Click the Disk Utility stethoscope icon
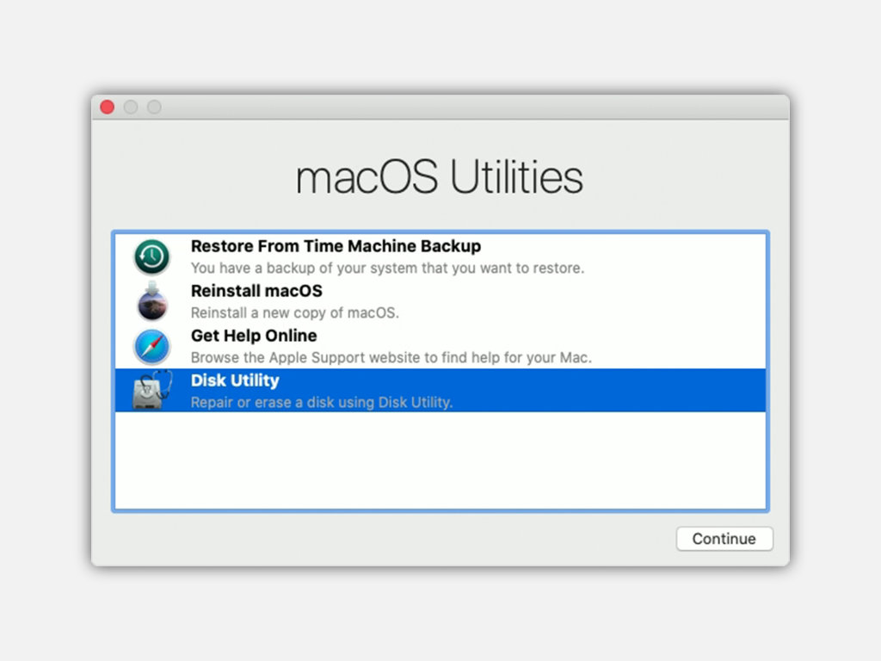 (152, 390)
